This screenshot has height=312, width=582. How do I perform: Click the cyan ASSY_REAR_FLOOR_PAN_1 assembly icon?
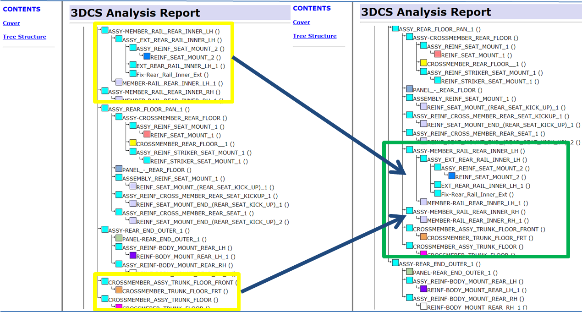click(x=104, y=109)
